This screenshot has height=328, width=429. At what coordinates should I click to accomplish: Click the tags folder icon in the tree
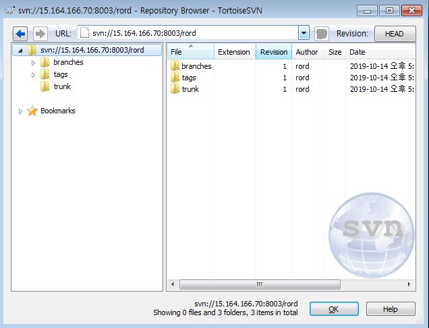45,74
